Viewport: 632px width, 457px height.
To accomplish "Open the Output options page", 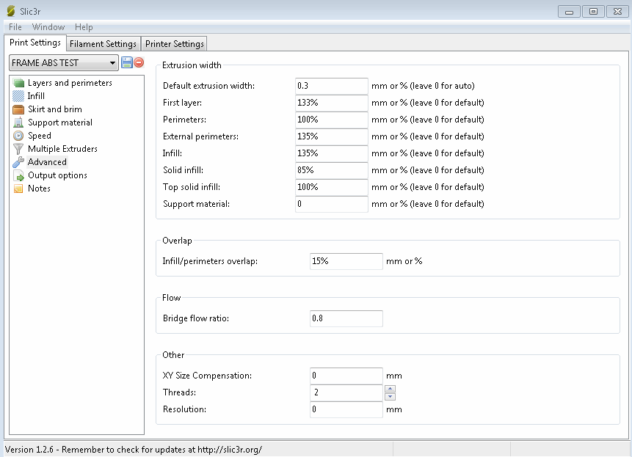I will coord(57,175).
